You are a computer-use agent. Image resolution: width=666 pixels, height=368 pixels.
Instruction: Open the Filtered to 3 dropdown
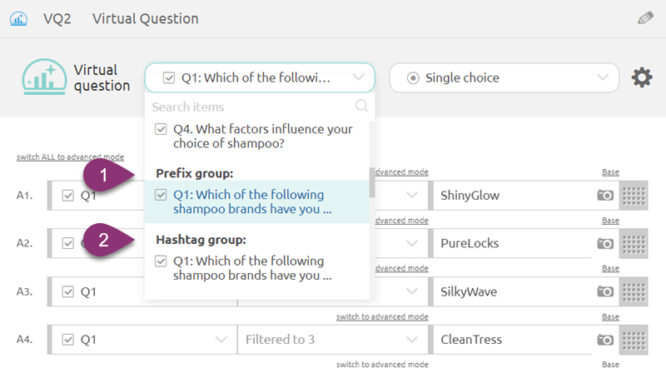point(332,340)
